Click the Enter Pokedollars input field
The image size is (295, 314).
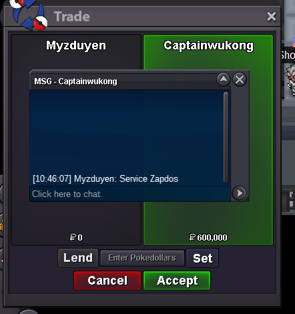(142, 258)
